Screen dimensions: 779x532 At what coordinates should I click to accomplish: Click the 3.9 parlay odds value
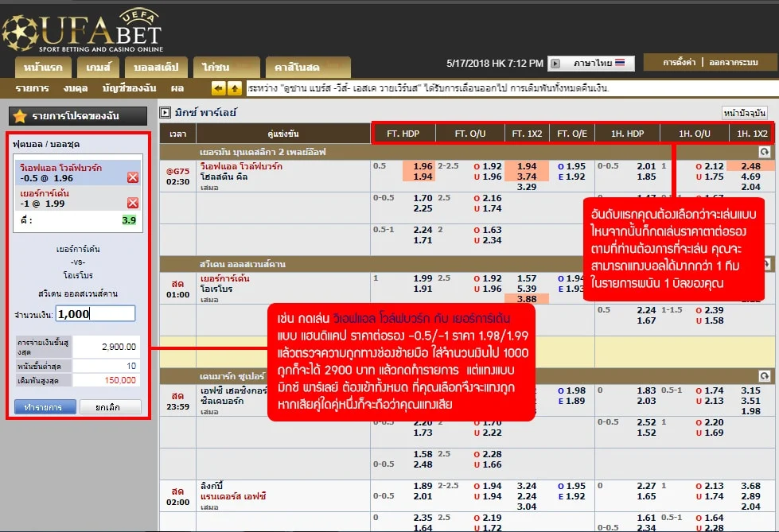coord(129,220)
